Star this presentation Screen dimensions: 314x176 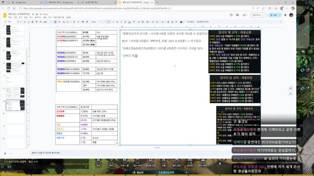33,14
